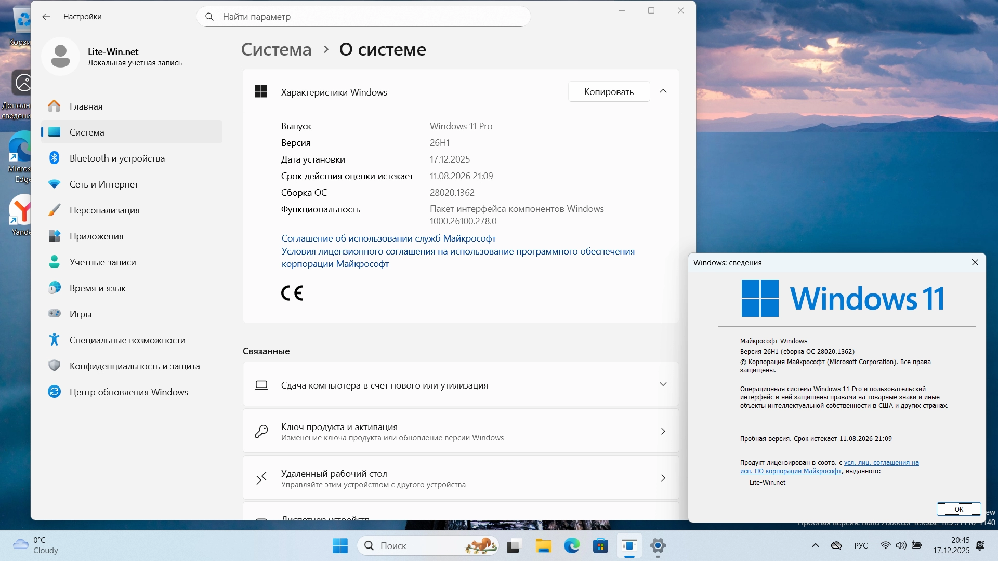Open Bluetooth и устройства settings section
The image size is (998, 561).
click(x=117, y=158)
